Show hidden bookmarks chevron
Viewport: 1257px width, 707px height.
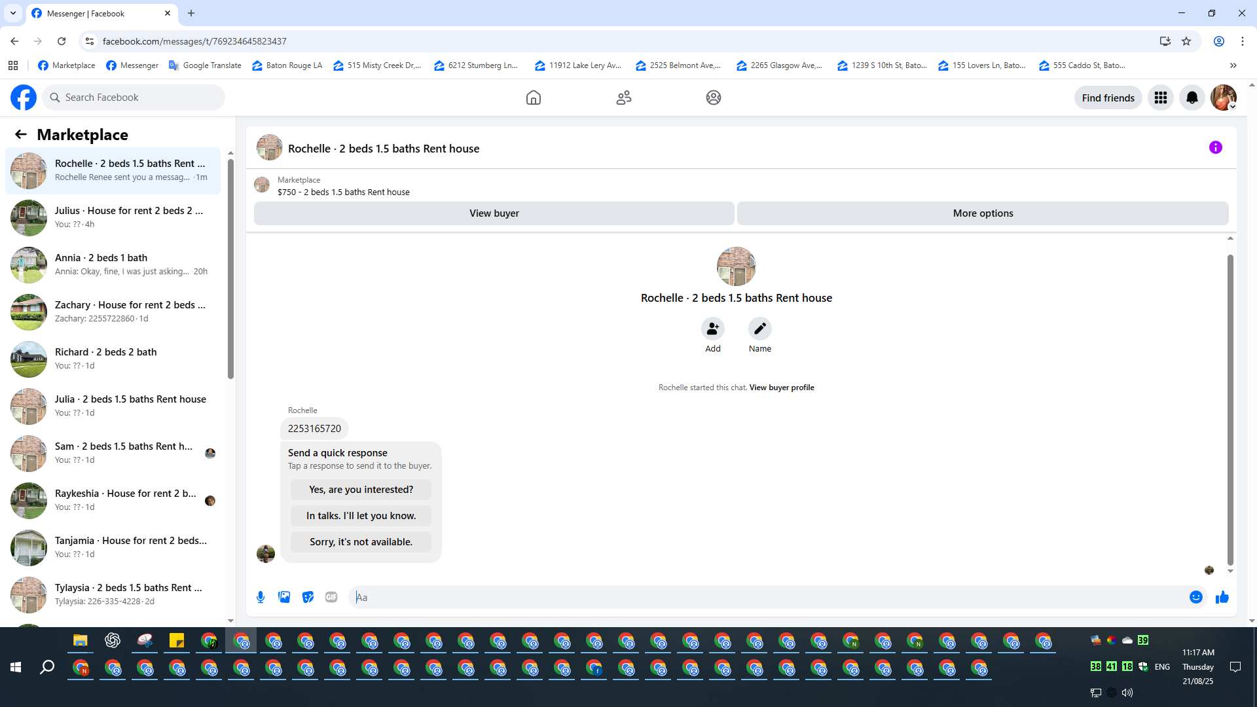pyautogui.click(x=1233, y=65)
